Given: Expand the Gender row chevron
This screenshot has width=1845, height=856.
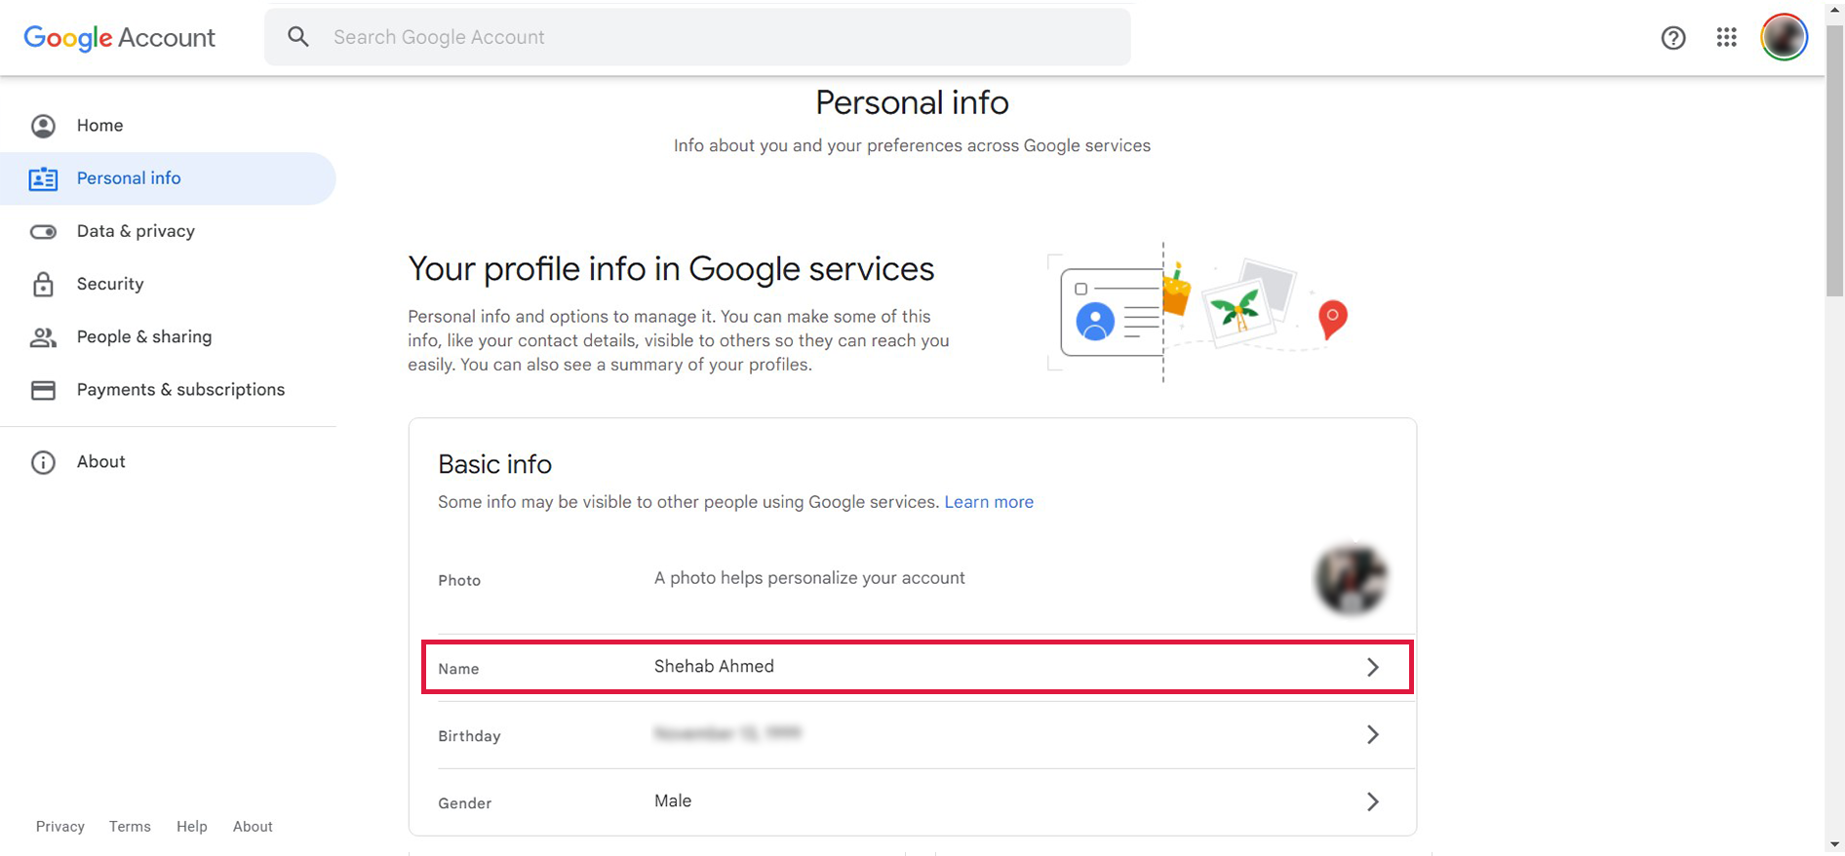Looking at the screenshot, I should coord(1373,801).
